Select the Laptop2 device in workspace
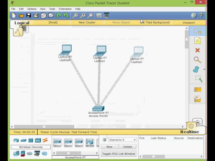Screen dimensions: 215x161 137,52
